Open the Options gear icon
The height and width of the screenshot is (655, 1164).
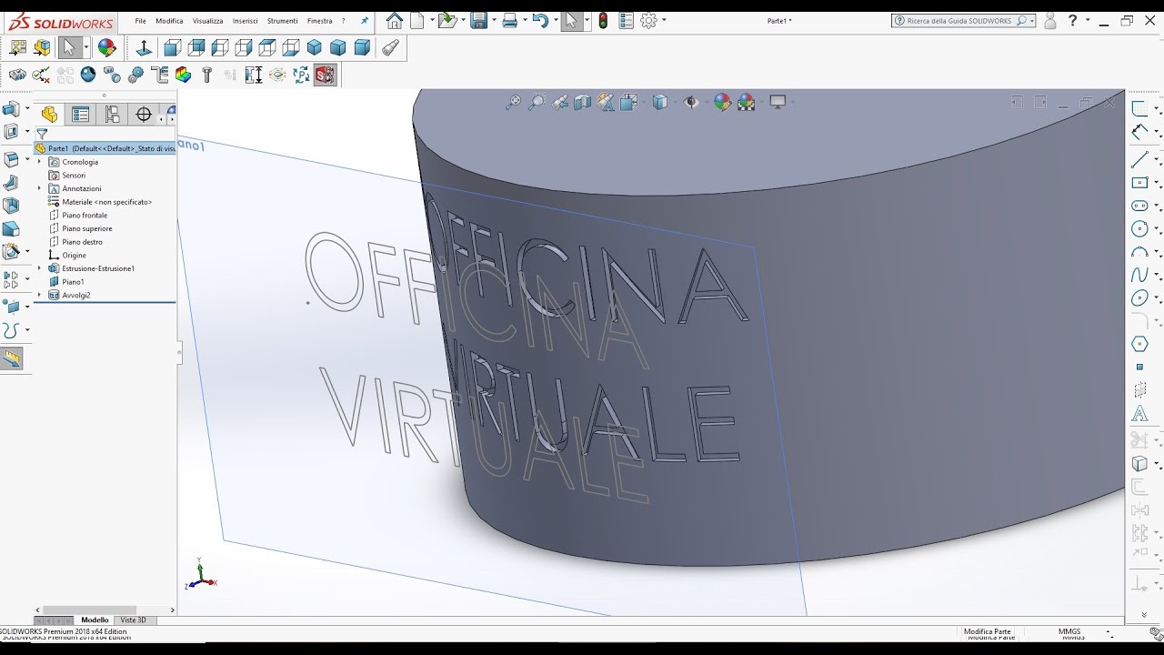(x=648, y=20)
